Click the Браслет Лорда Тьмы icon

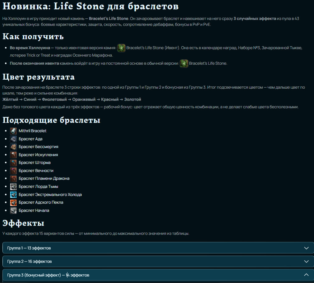pyautogui.click(x=13, y=187)
